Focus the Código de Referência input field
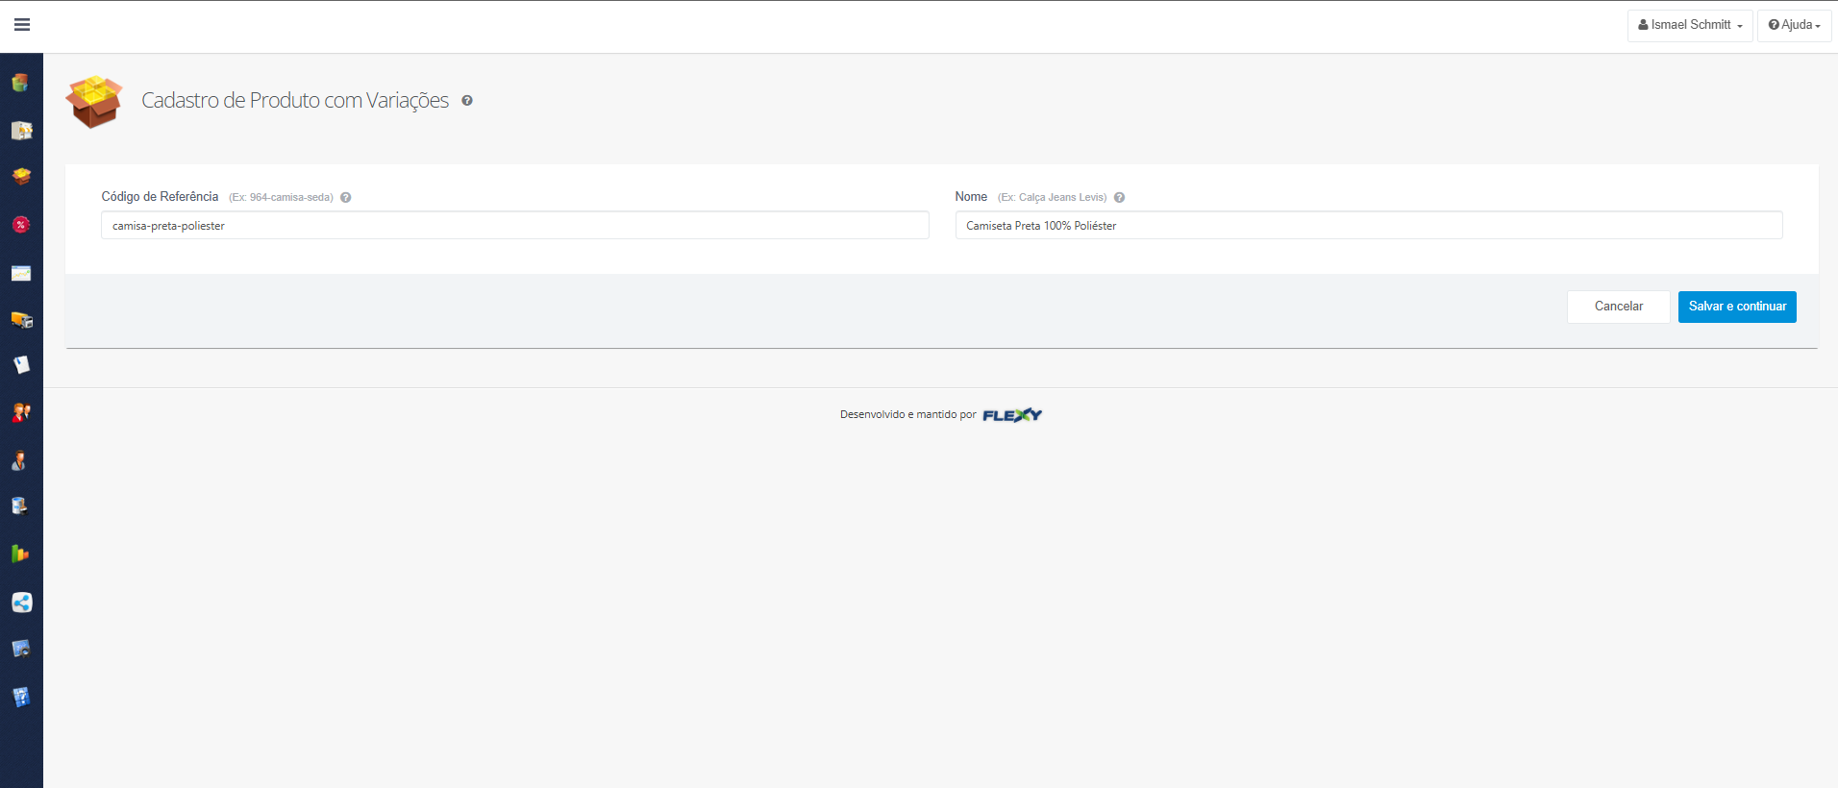This screenshot has height=788, width=1838. coord(514,226)
